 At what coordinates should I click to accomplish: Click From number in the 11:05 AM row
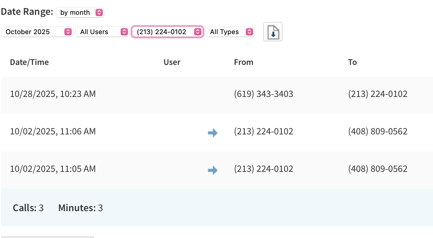point(263,169)
